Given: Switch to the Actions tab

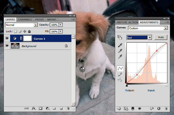Looking at the screenshot, I should point(133,22).
